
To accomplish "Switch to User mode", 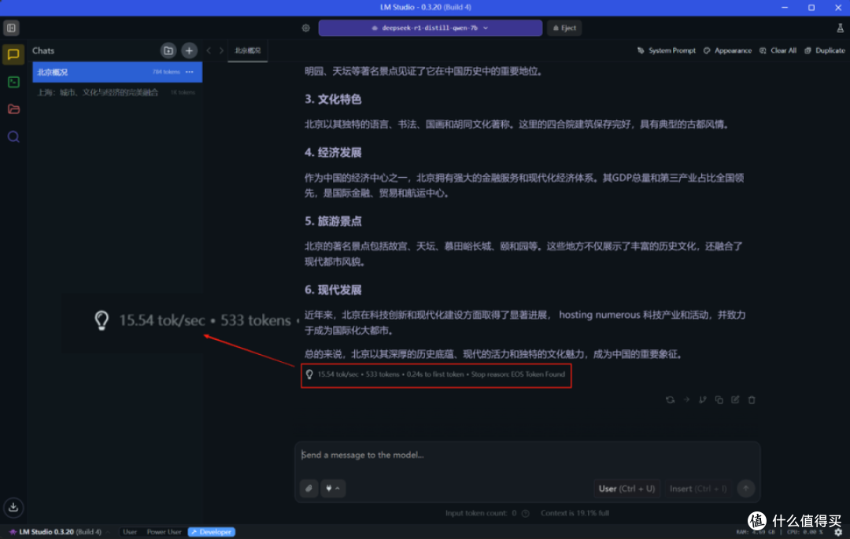I will [130, 532].
